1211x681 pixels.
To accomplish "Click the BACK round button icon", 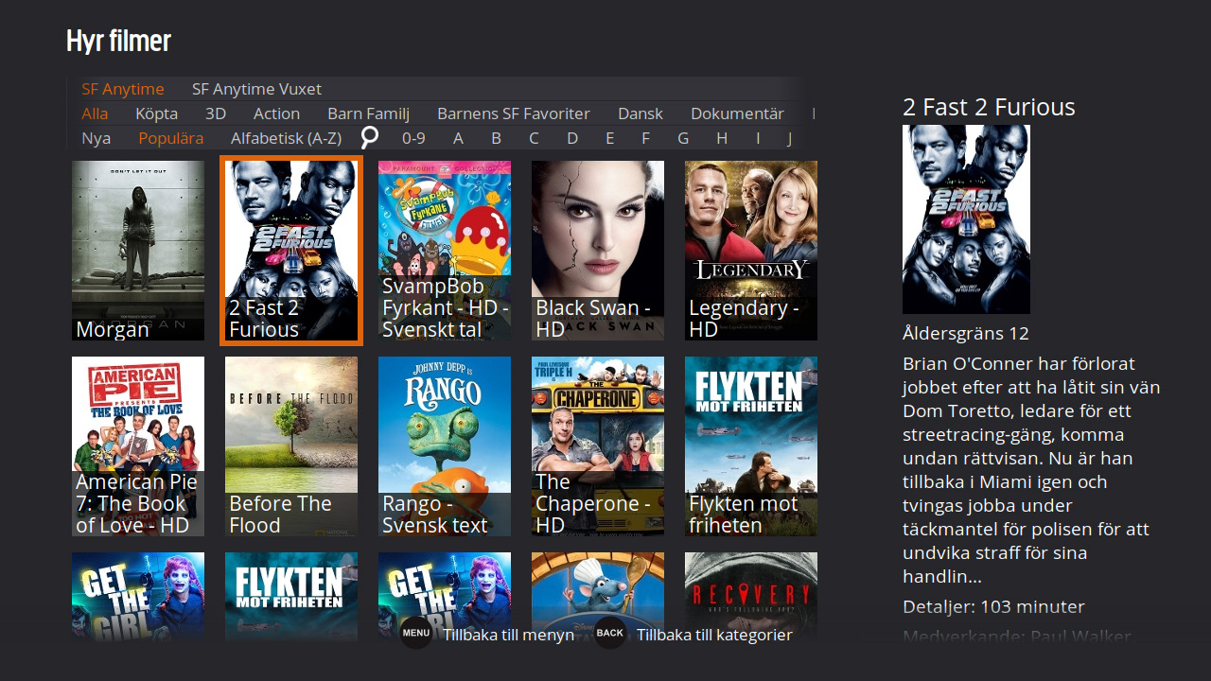I will [x=610, y=633].
